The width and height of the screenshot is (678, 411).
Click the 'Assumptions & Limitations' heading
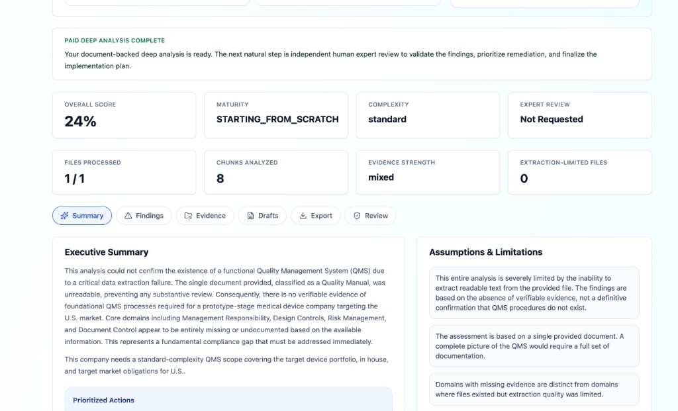485,252
